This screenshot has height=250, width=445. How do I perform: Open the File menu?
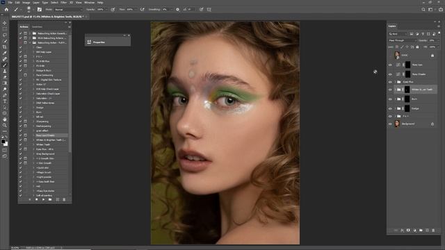pos(10,2)
